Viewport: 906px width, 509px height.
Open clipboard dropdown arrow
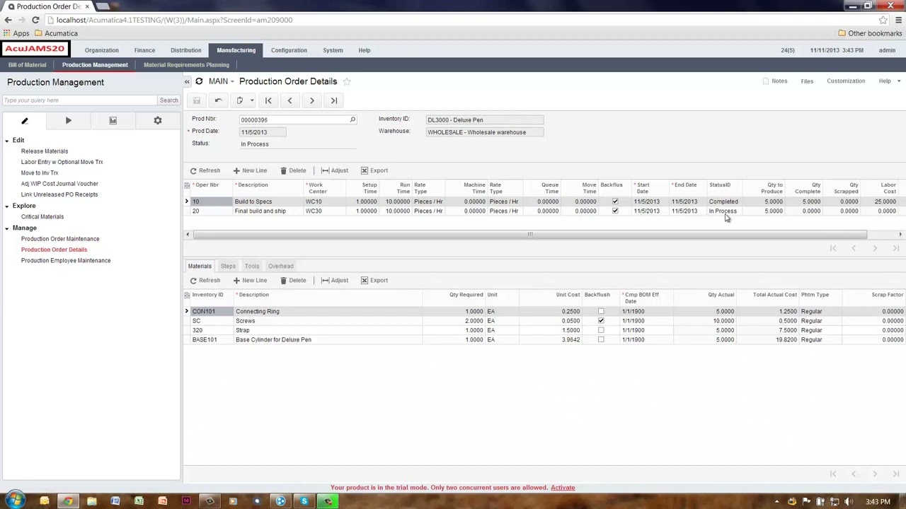[251, 100]
